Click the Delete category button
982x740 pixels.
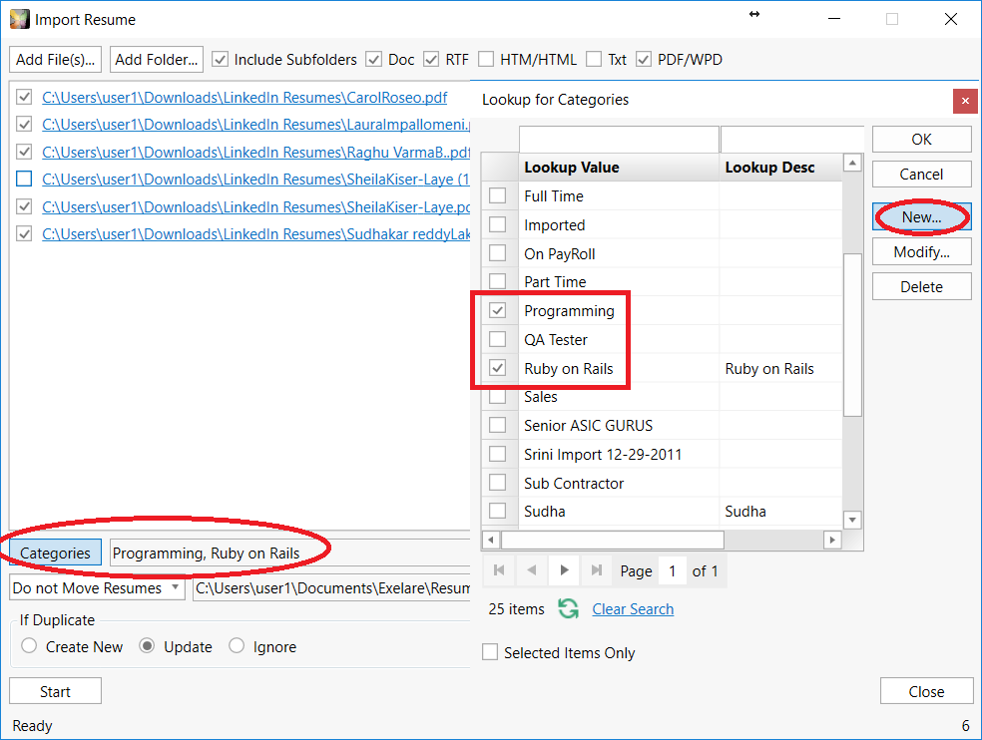click(x=921, y=287)
